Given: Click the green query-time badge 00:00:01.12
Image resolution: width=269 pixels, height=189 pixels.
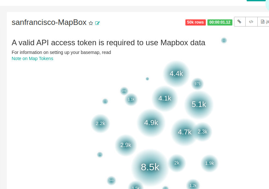Looking at the screenshot, I should 220,22.
